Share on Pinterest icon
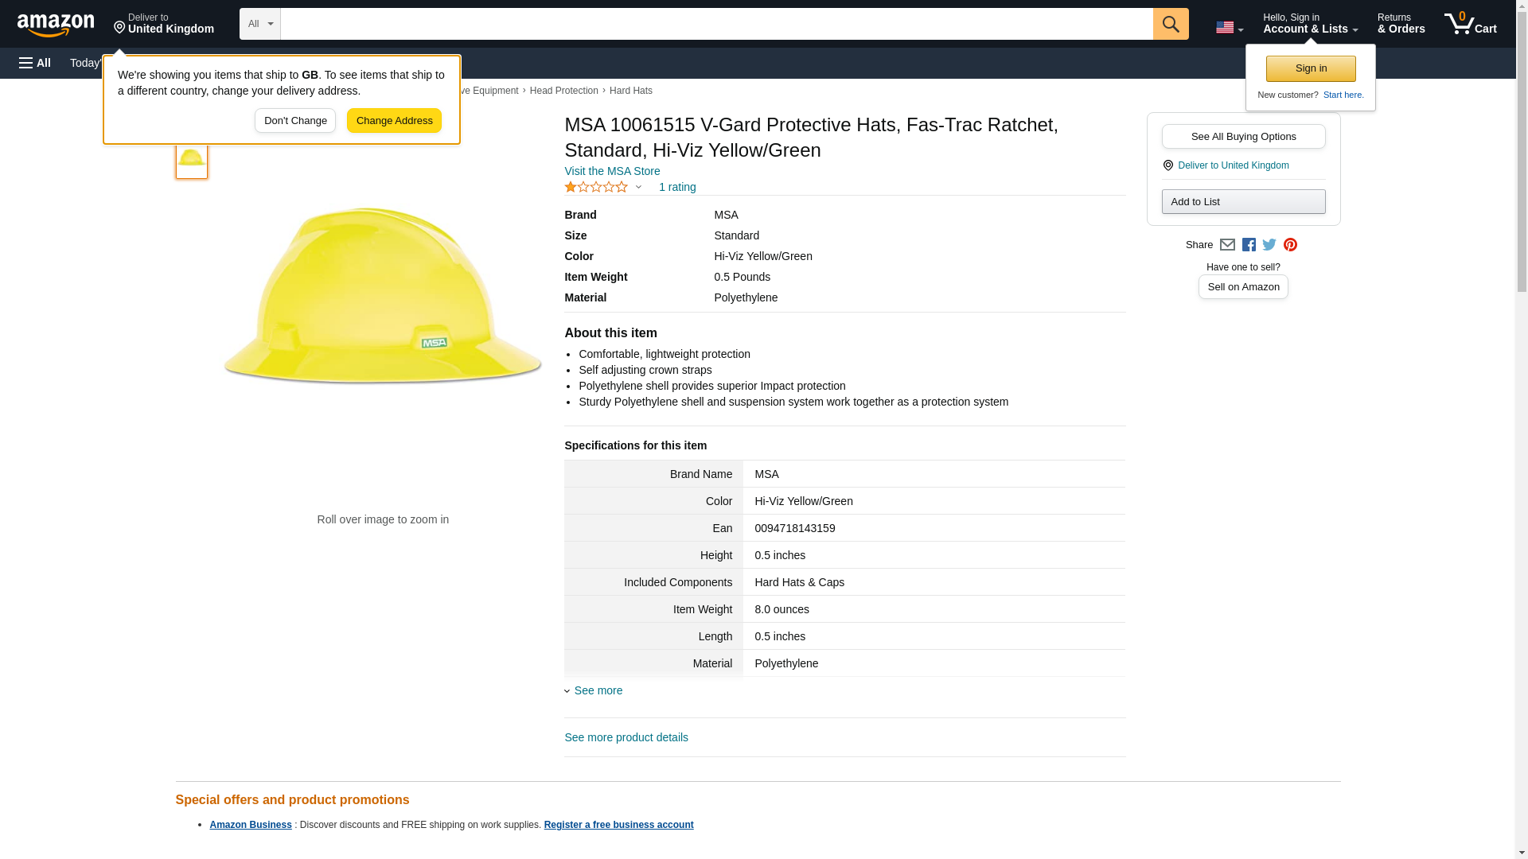 tap(1290, 245)
